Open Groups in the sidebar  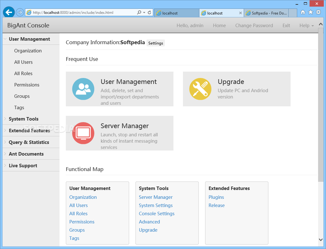coord(22,96)
